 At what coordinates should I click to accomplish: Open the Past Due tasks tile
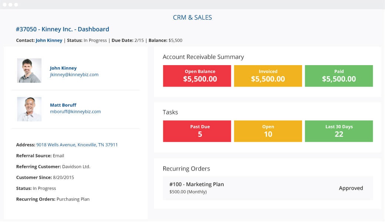[x=197, y=131]
